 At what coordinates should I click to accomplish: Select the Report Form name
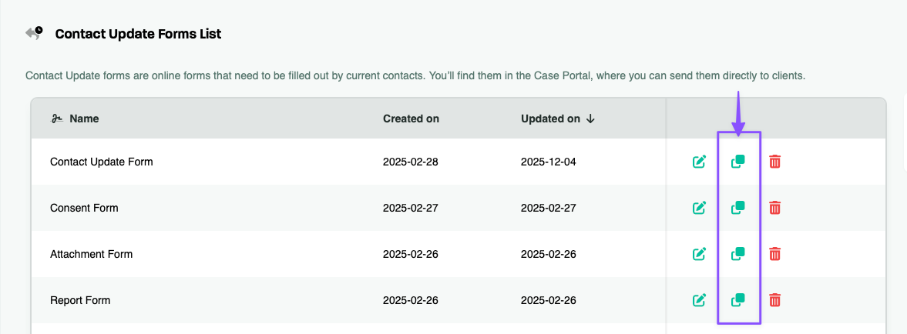coord(80,300)
